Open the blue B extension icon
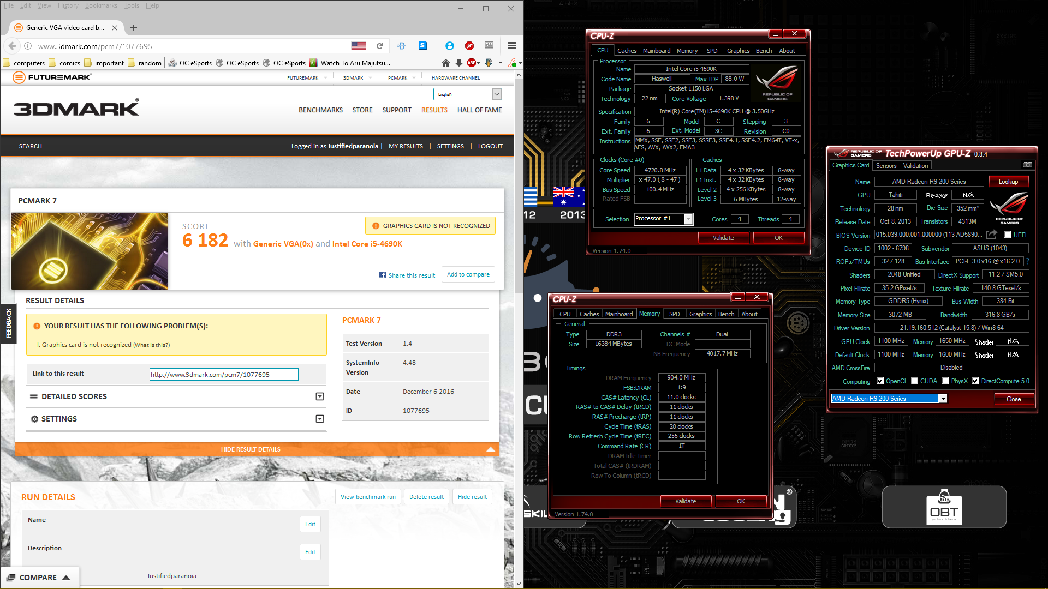 (401, 46)
